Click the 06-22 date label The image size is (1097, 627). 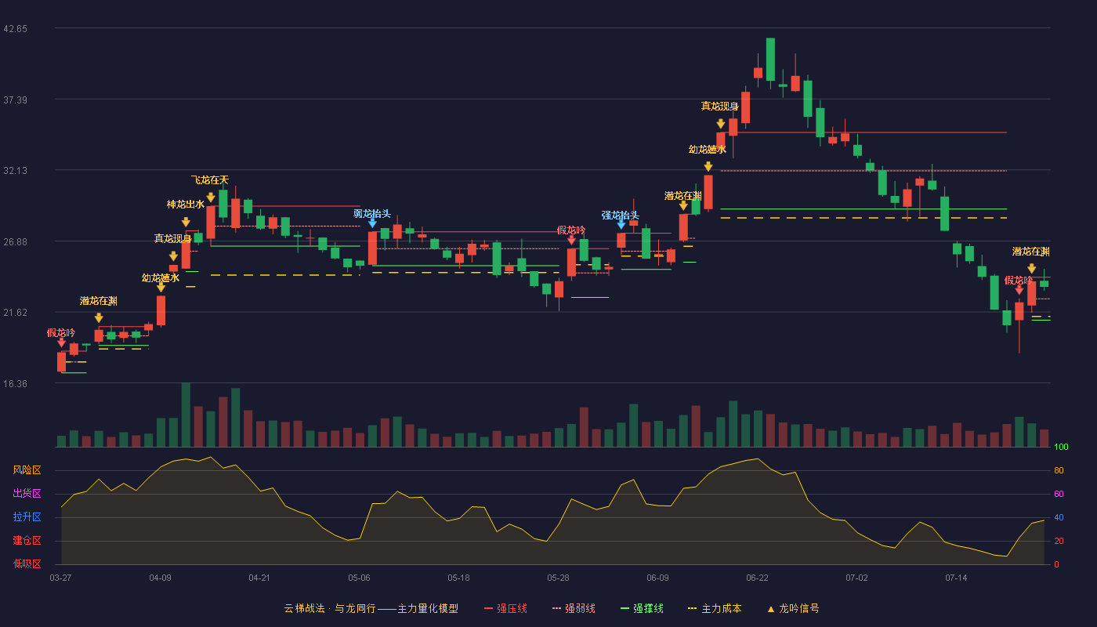[x=757, y=578]
